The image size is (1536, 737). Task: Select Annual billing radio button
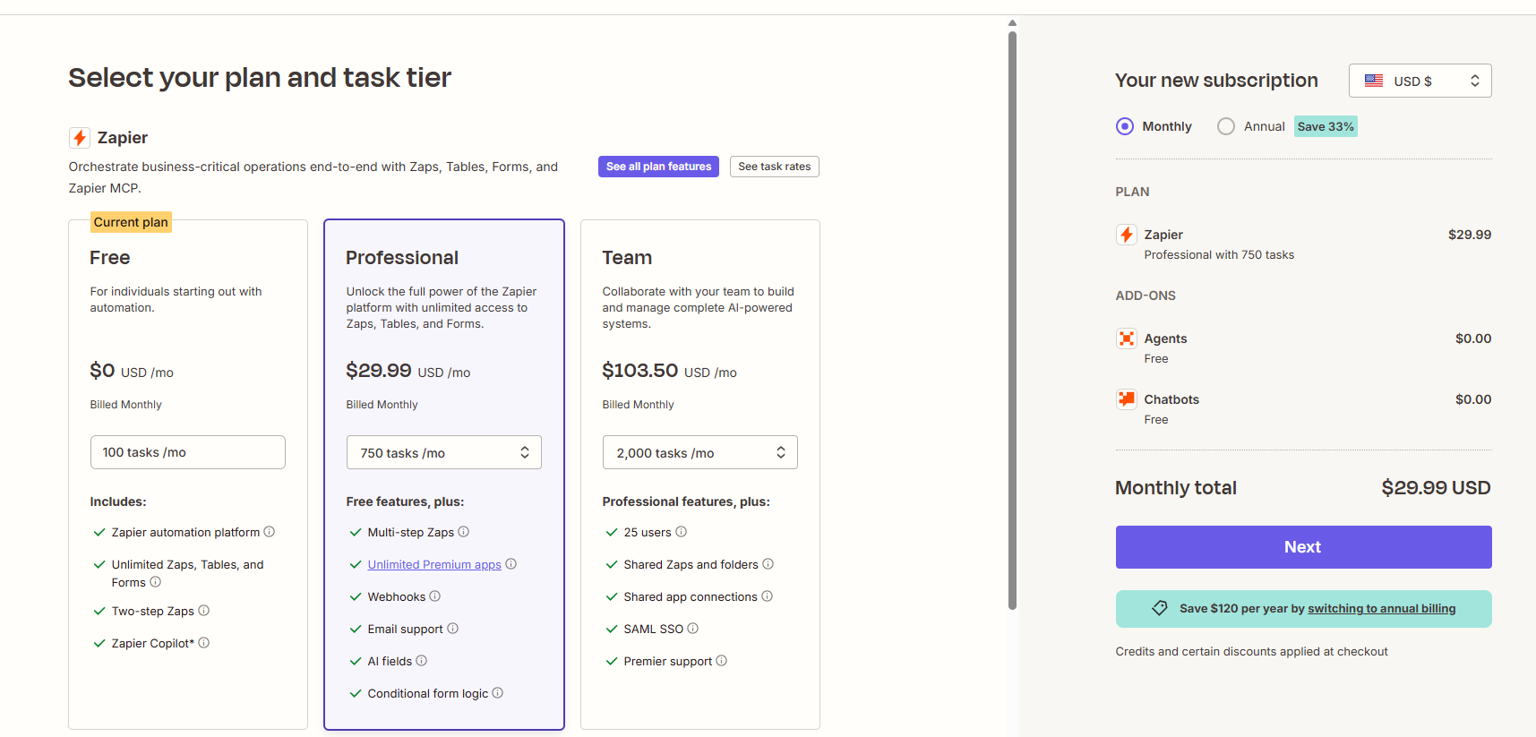click(1226, 126)
